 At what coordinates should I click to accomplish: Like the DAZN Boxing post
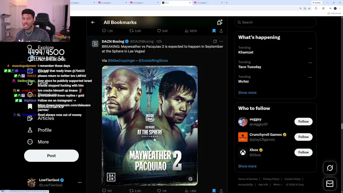click(x=162, y=191)
